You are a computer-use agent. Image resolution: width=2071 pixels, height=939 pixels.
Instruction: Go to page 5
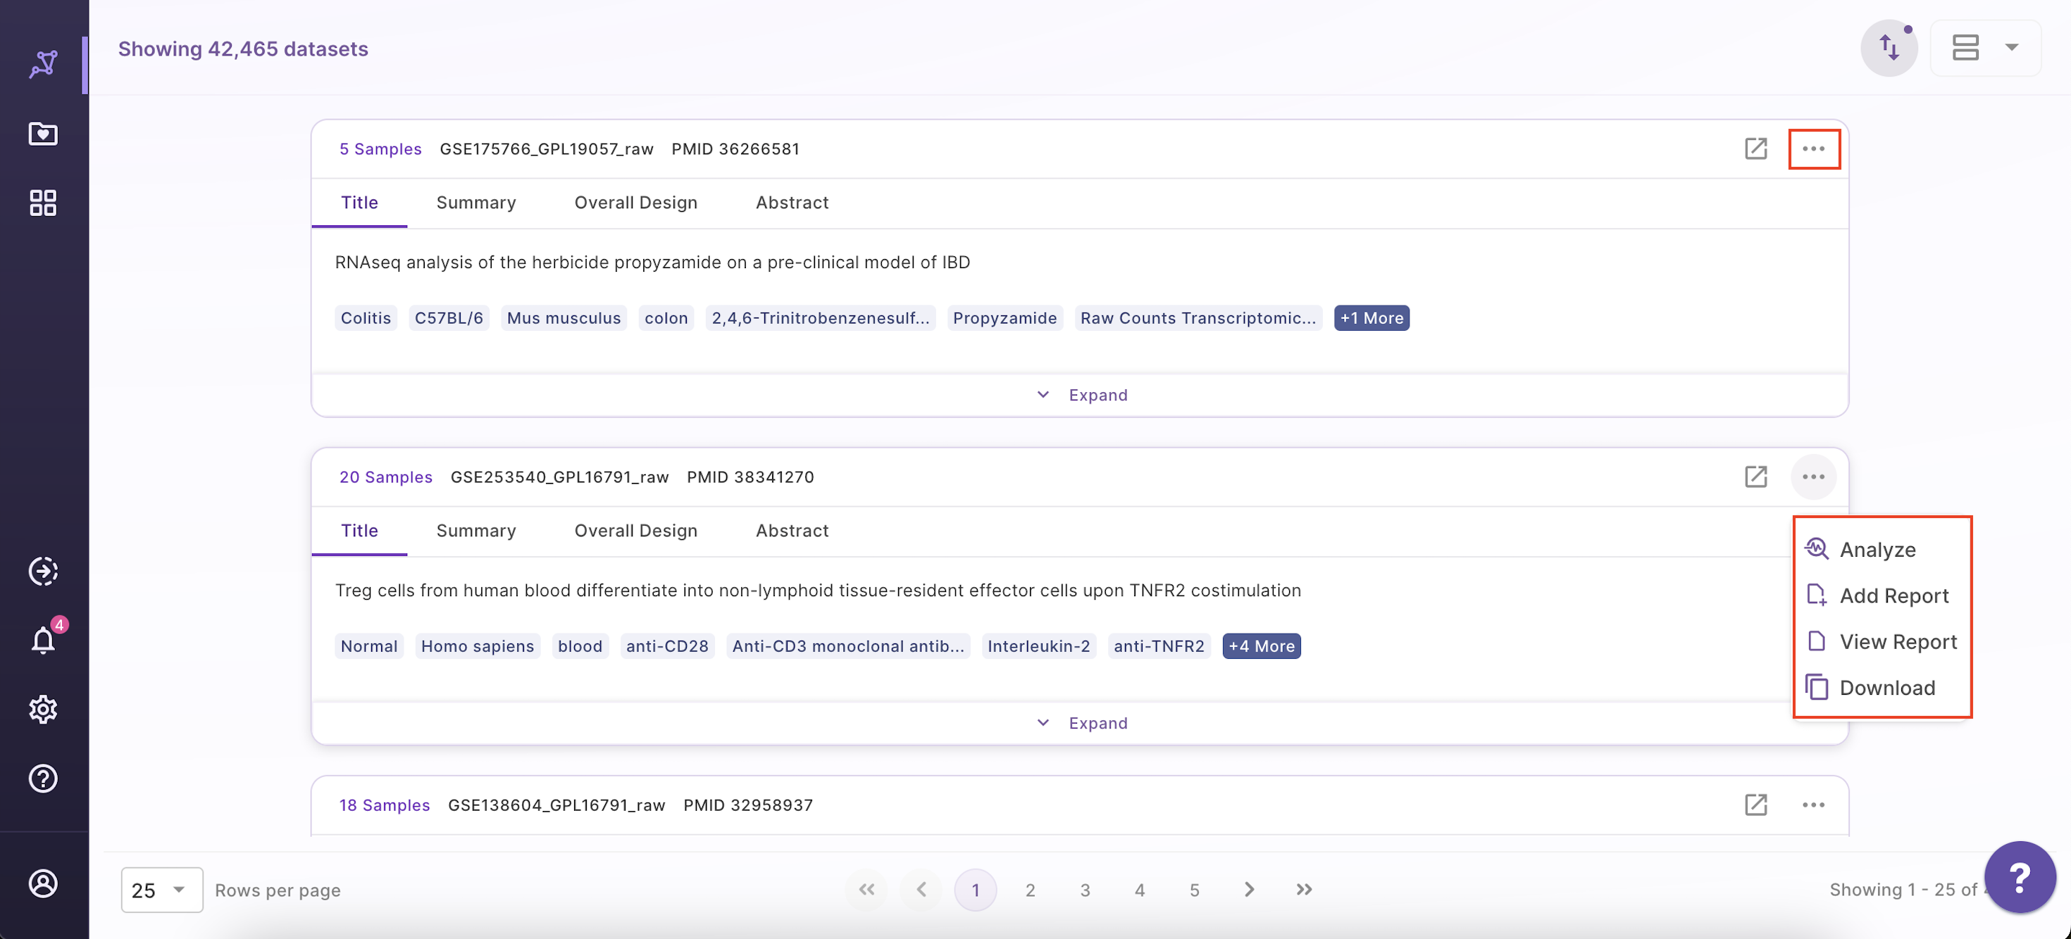coord(1194,889)
